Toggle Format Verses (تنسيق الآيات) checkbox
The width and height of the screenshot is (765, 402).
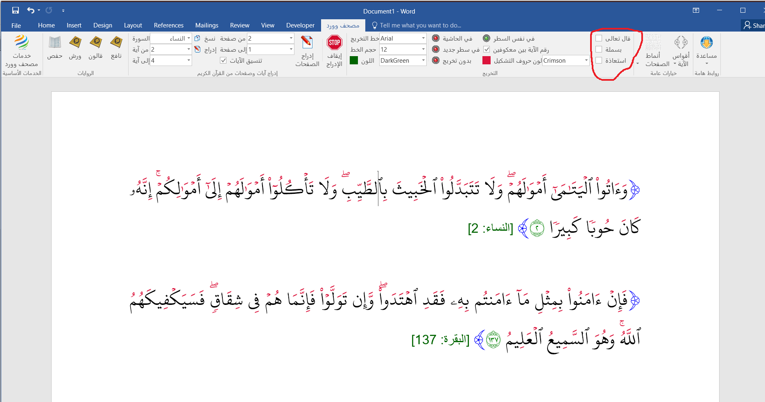[x=223, y=60]
